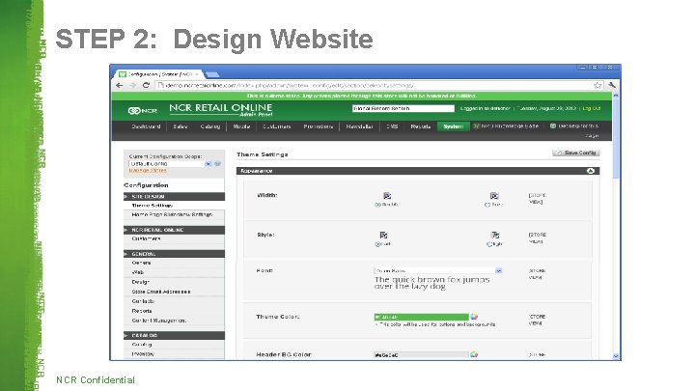The height and width of the screenshot is (391, 695).
Task: Click the NCR Knowledge Base icon
Action: click(x=476, y=126)
